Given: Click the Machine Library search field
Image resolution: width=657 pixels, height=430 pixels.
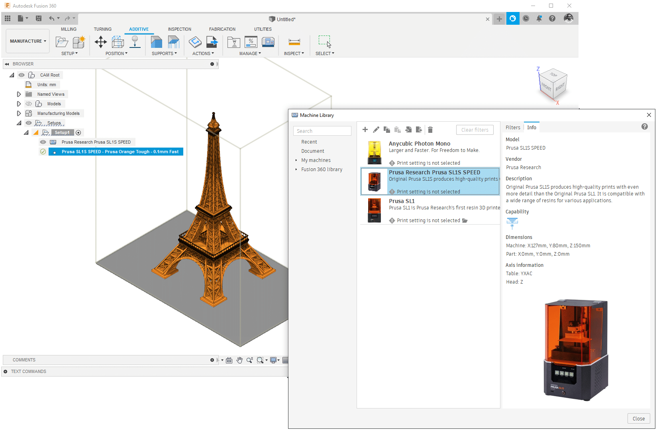Looking at the screenshot, I should coord(322,131).
